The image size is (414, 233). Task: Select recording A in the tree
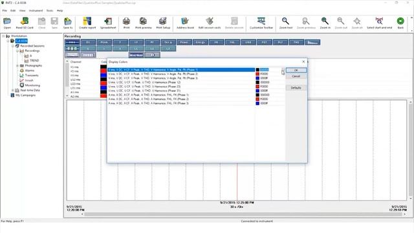coord(30,56)
